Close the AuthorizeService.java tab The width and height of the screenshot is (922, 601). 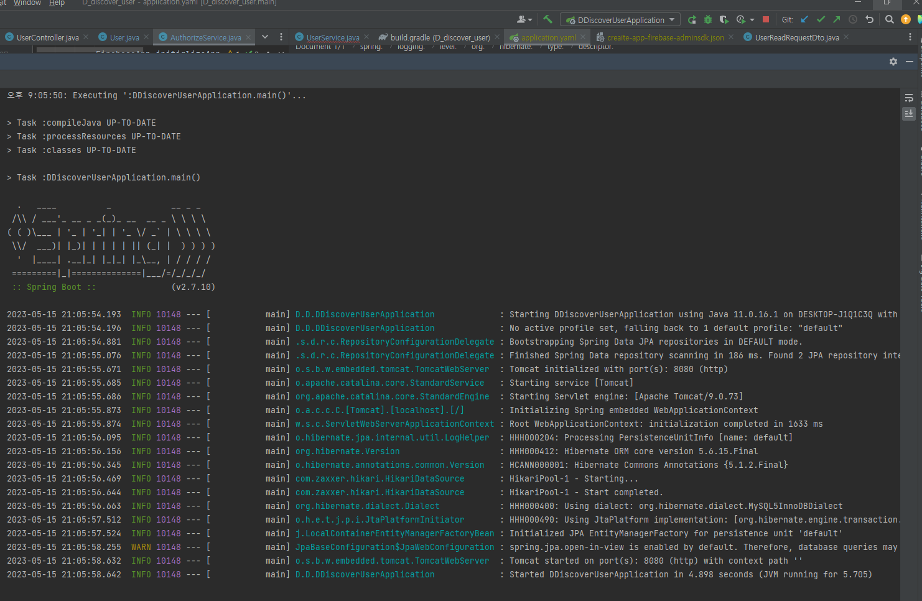point(248,37)
